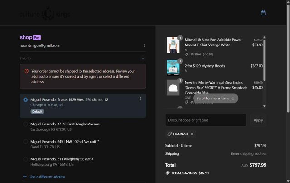Screen dimensions: 290x183
Task: Click Use a different address link
Action: pyautogui.click(x=48, y=177)
